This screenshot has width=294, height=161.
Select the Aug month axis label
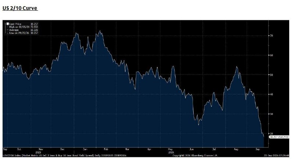point(236,149)
